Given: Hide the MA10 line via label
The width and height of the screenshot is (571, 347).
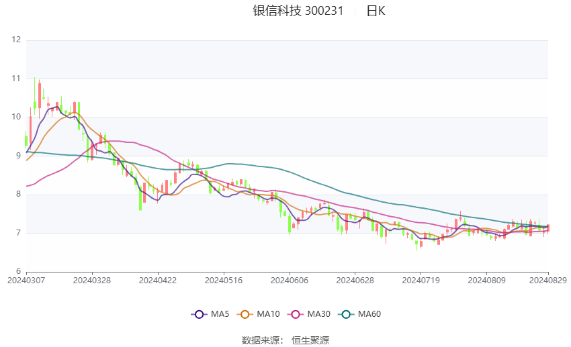Looking at the screenshot, I should pos(268,314).
